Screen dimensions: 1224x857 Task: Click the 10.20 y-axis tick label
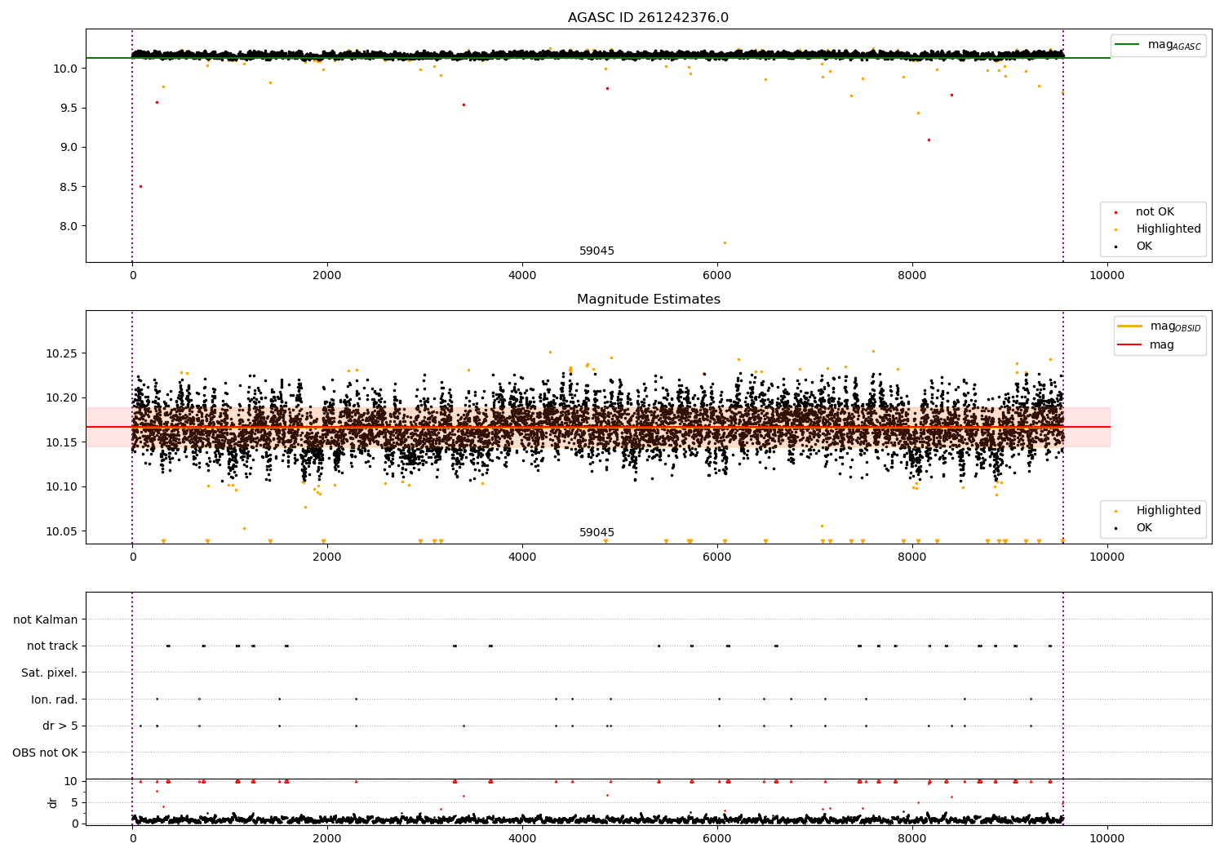(62, 398)
